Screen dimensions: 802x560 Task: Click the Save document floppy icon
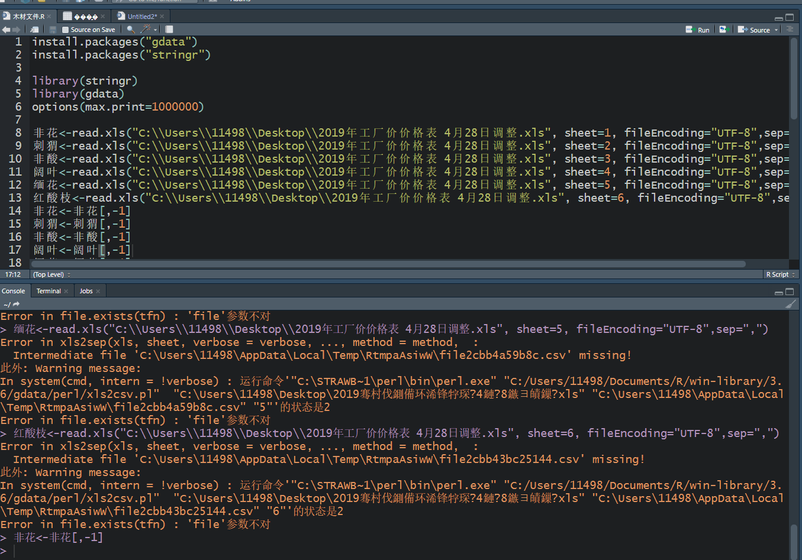pyautogui.click(x=53, y=30)
